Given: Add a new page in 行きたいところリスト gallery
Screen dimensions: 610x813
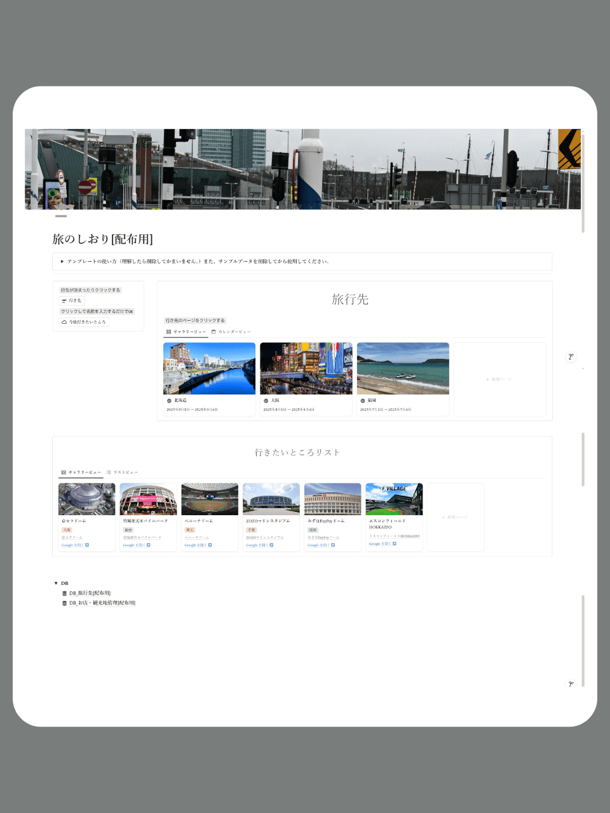Looking at the screenshot, I should 455,517.
